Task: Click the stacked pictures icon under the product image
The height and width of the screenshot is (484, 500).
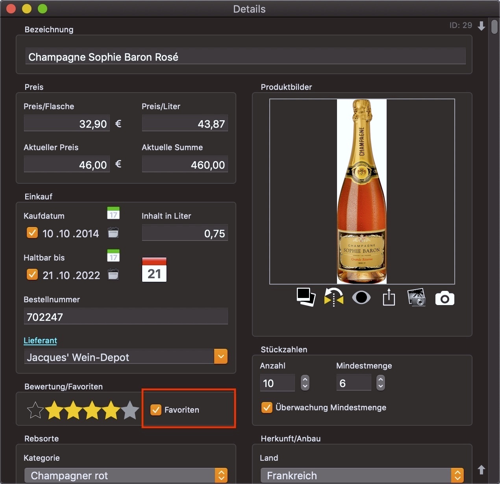Action: pyautogui.click(x=306, y=297)
